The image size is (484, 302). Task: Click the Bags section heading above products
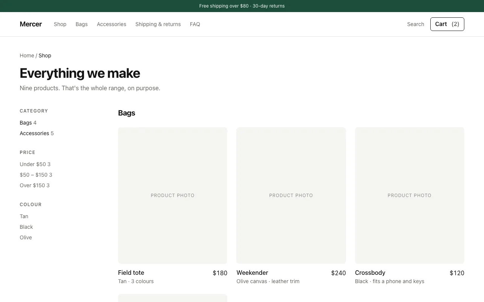coord(127,113)
